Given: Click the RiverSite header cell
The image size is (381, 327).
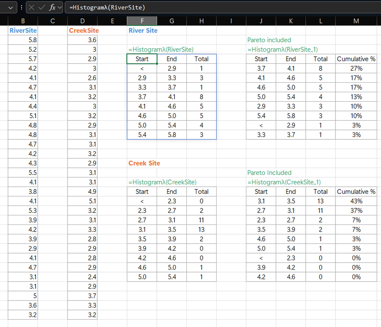Looking at the screenshot, I should click(x=23, y=31).
